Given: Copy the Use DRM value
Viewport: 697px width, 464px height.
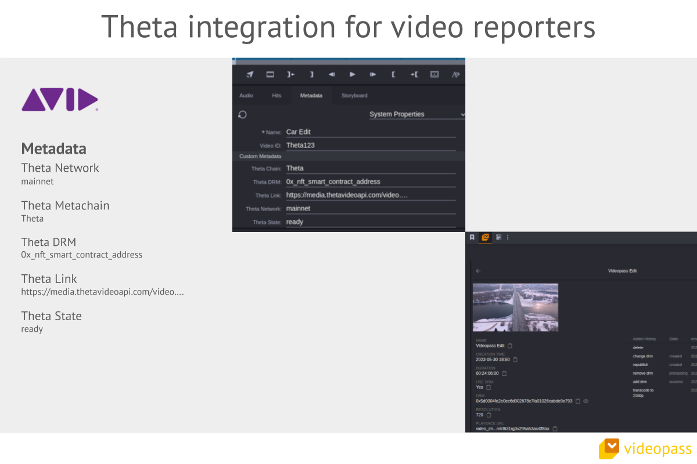Looking at the screenshot, I should pyautogui.click(x=488, y=387).
